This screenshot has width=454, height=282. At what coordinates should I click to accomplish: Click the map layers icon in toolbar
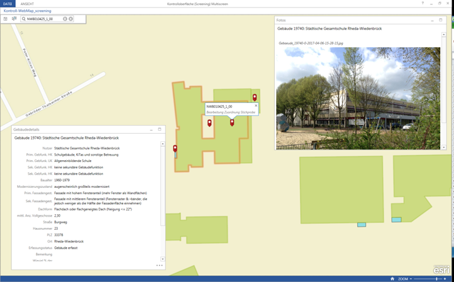pyautogui.click(x=14, y=19)
